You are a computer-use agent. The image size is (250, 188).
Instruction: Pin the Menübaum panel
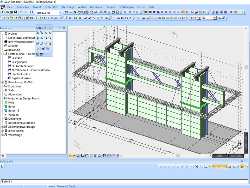(x=60, y=28)
